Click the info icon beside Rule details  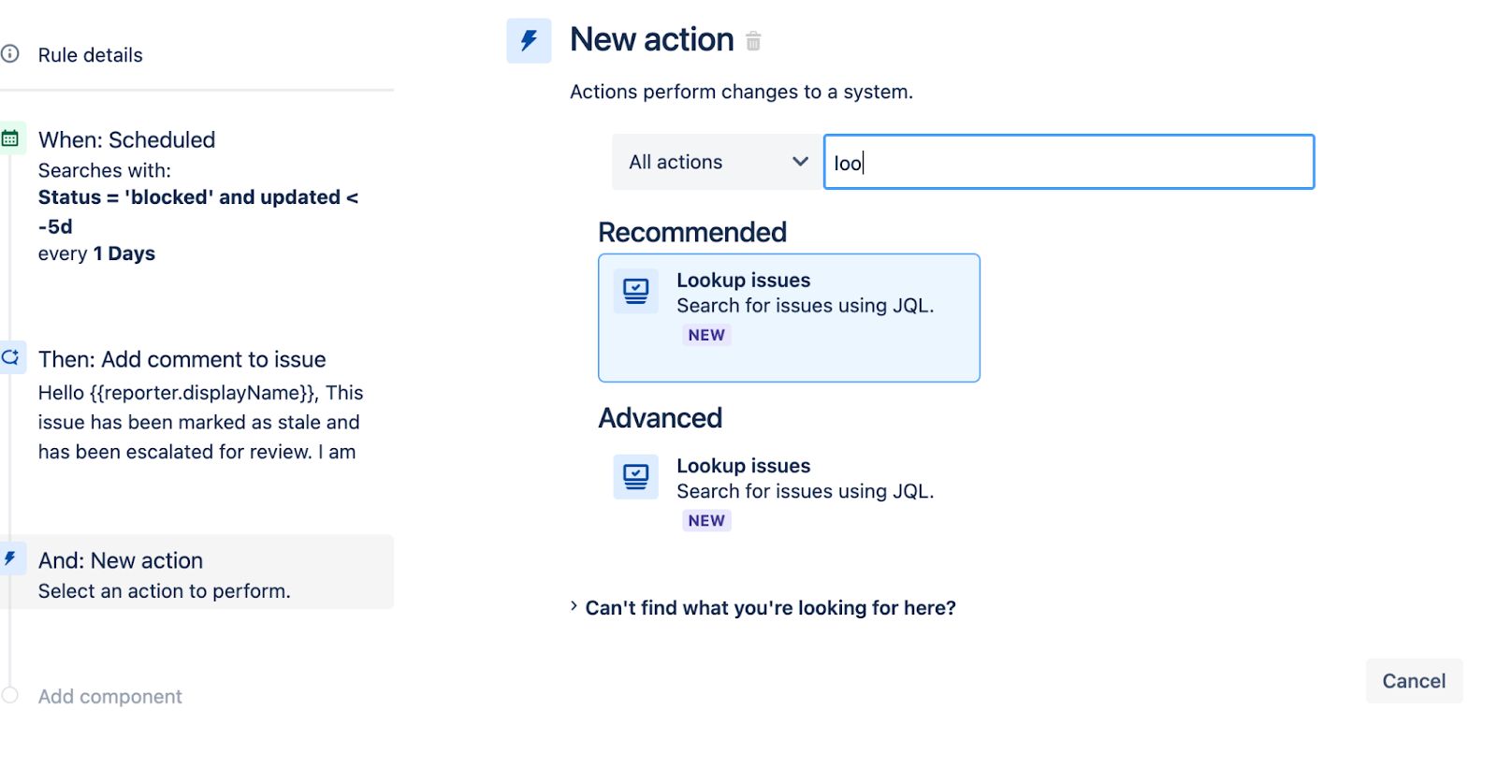tap(10, 54)
